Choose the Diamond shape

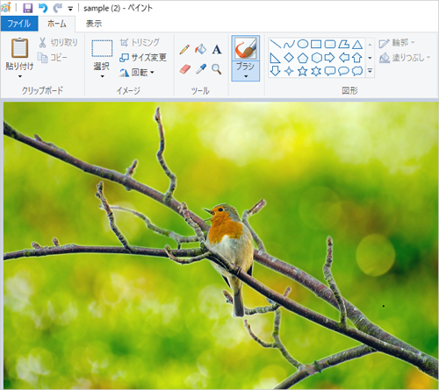[x=289, y=58]
